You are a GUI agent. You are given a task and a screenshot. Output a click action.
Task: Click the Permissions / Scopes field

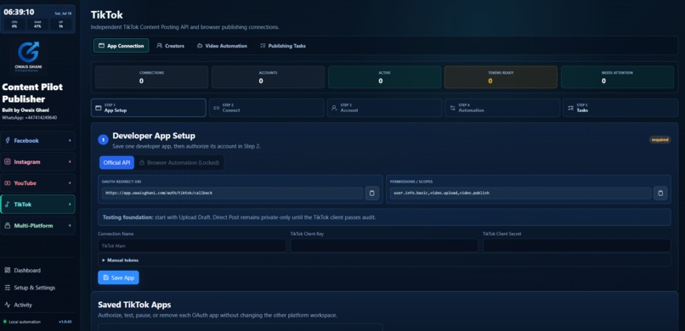tap(520, 193)
